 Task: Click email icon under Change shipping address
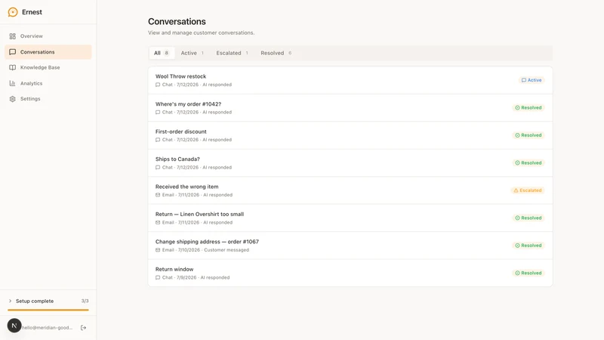click(158, 250)
